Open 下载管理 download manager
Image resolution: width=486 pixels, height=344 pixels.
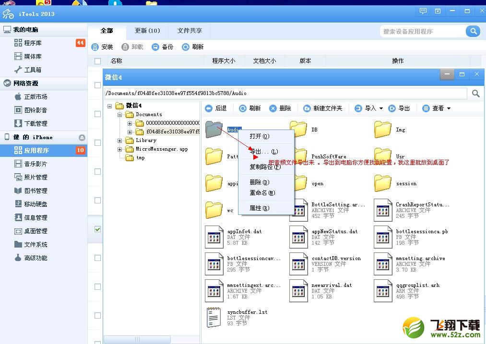[43, 124]
